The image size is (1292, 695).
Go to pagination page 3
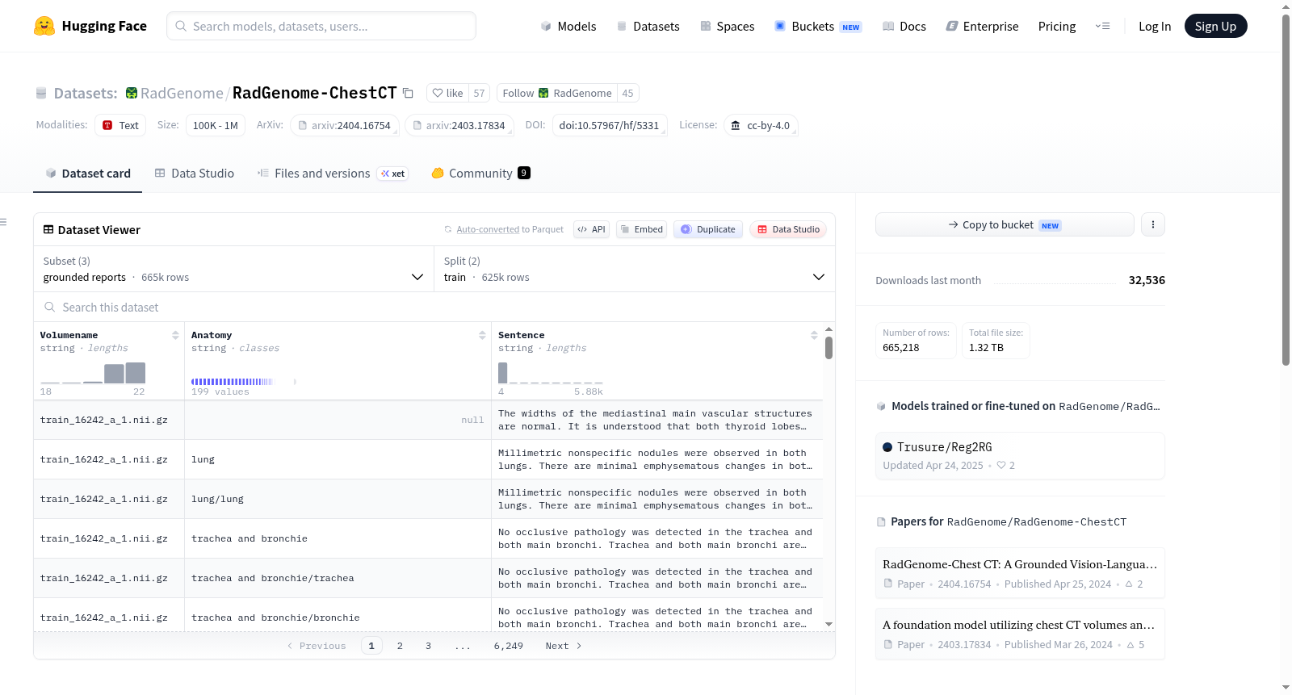428,646
